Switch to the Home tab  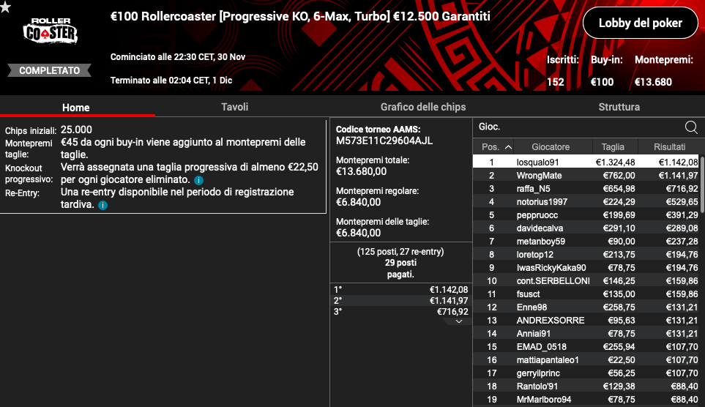tap(76, 108)
